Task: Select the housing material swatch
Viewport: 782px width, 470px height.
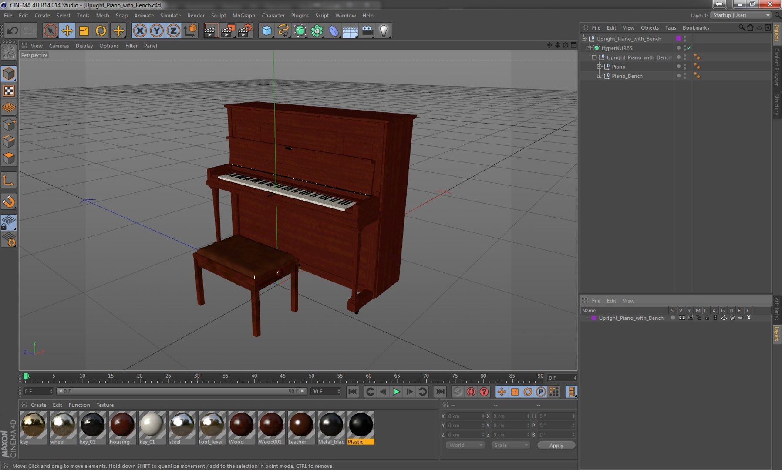Action: click(122, 428)
